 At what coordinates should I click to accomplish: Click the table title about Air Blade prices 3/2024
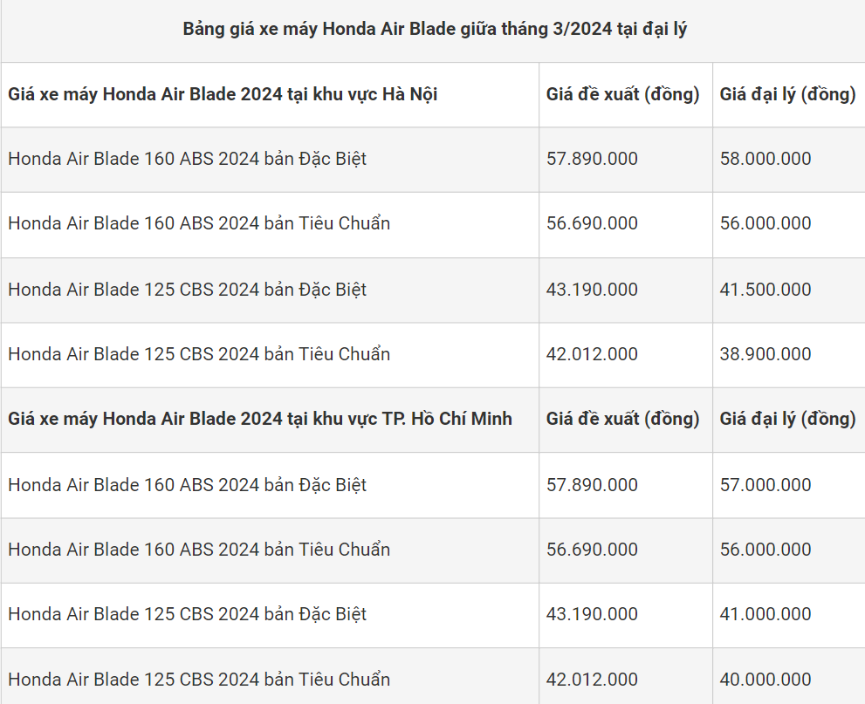[435, 29]
